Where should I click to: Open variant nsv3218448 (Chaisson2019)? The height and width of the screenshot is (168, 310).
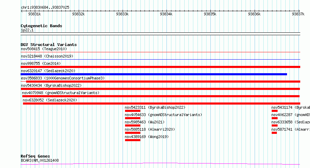pos(47,56)
